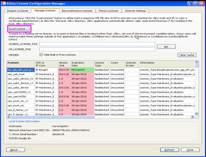206x157 pixels.
Task: Select the xps_usb2_device feature cell
Action: [x=21, y=88]
